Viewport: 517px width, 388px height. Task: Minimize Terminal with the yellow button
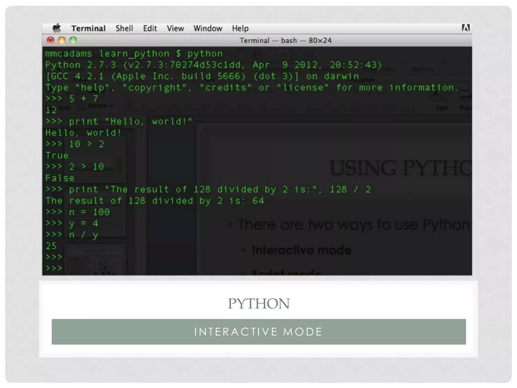(62, 40)
